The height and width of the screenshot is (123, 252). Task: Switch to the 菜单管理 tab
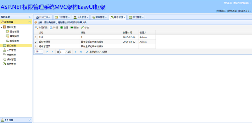tap(99, 17)
